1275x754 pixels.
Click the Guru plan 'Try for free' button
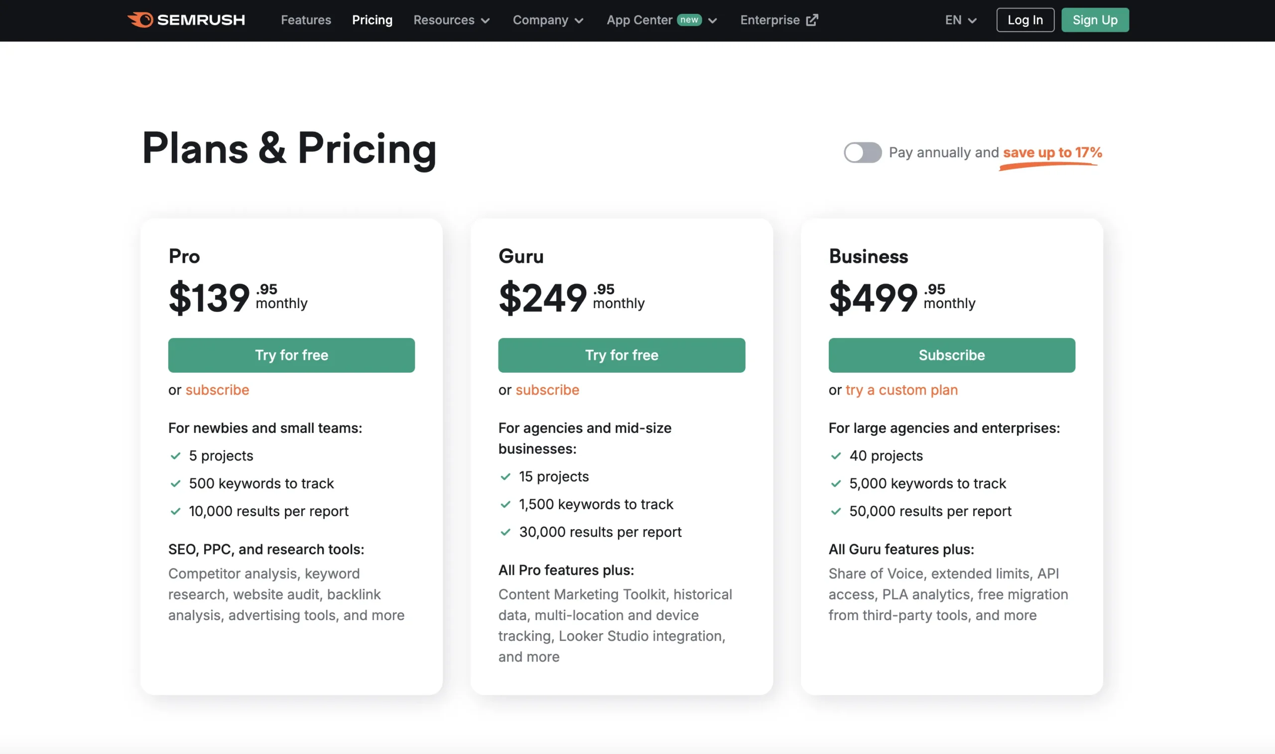click(622, 354)
